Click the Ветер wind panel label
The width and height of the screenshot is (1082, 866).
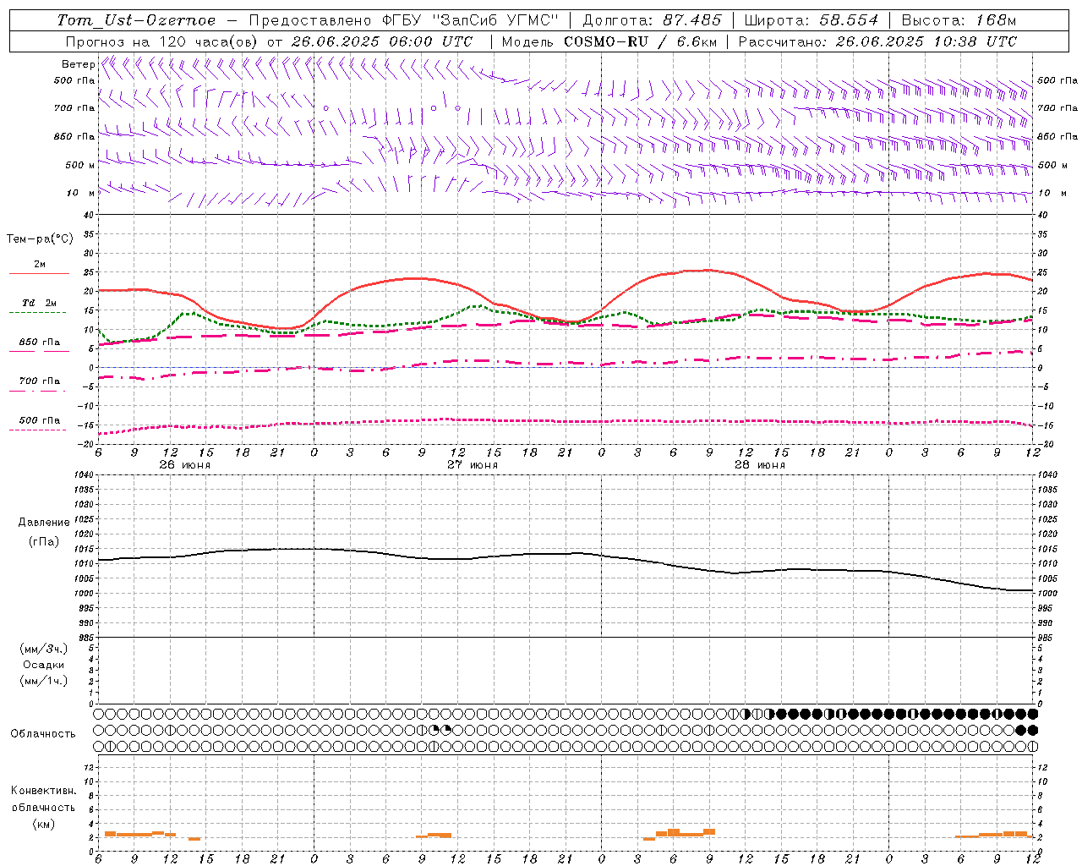pyautogui.click(x=78, y=64)
